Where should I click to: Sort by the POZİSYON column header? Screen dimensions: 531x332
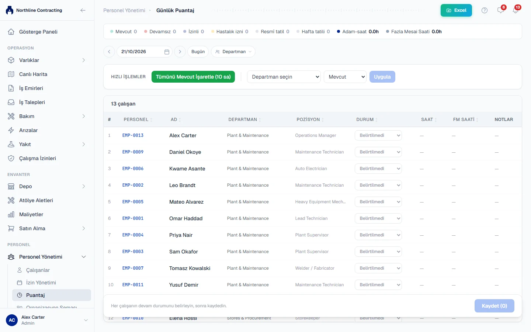(x=310, y=120)
